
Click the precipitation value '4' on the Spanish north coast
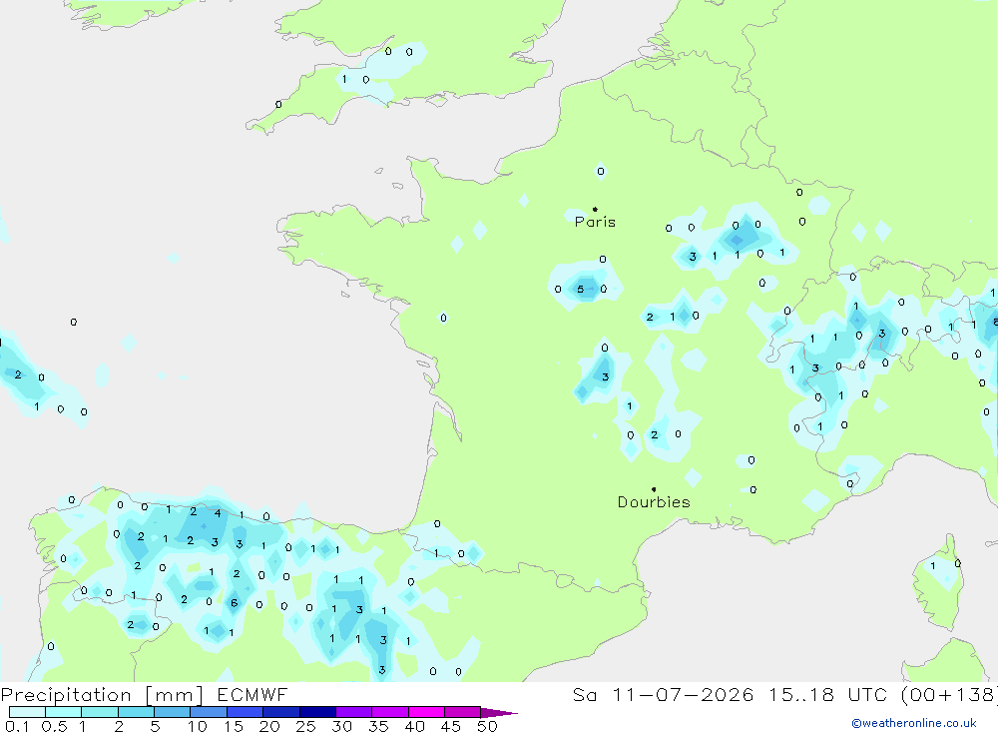[218, 513]
